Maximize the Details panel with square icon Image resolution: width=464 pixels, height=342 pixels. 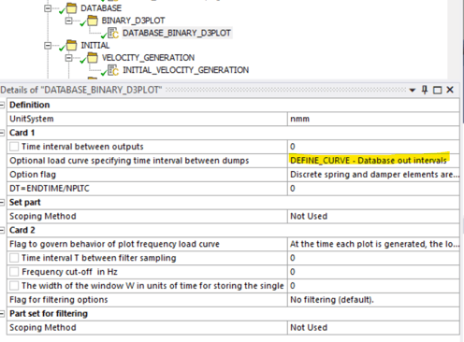pyautogui.click(x=438, y=91)
